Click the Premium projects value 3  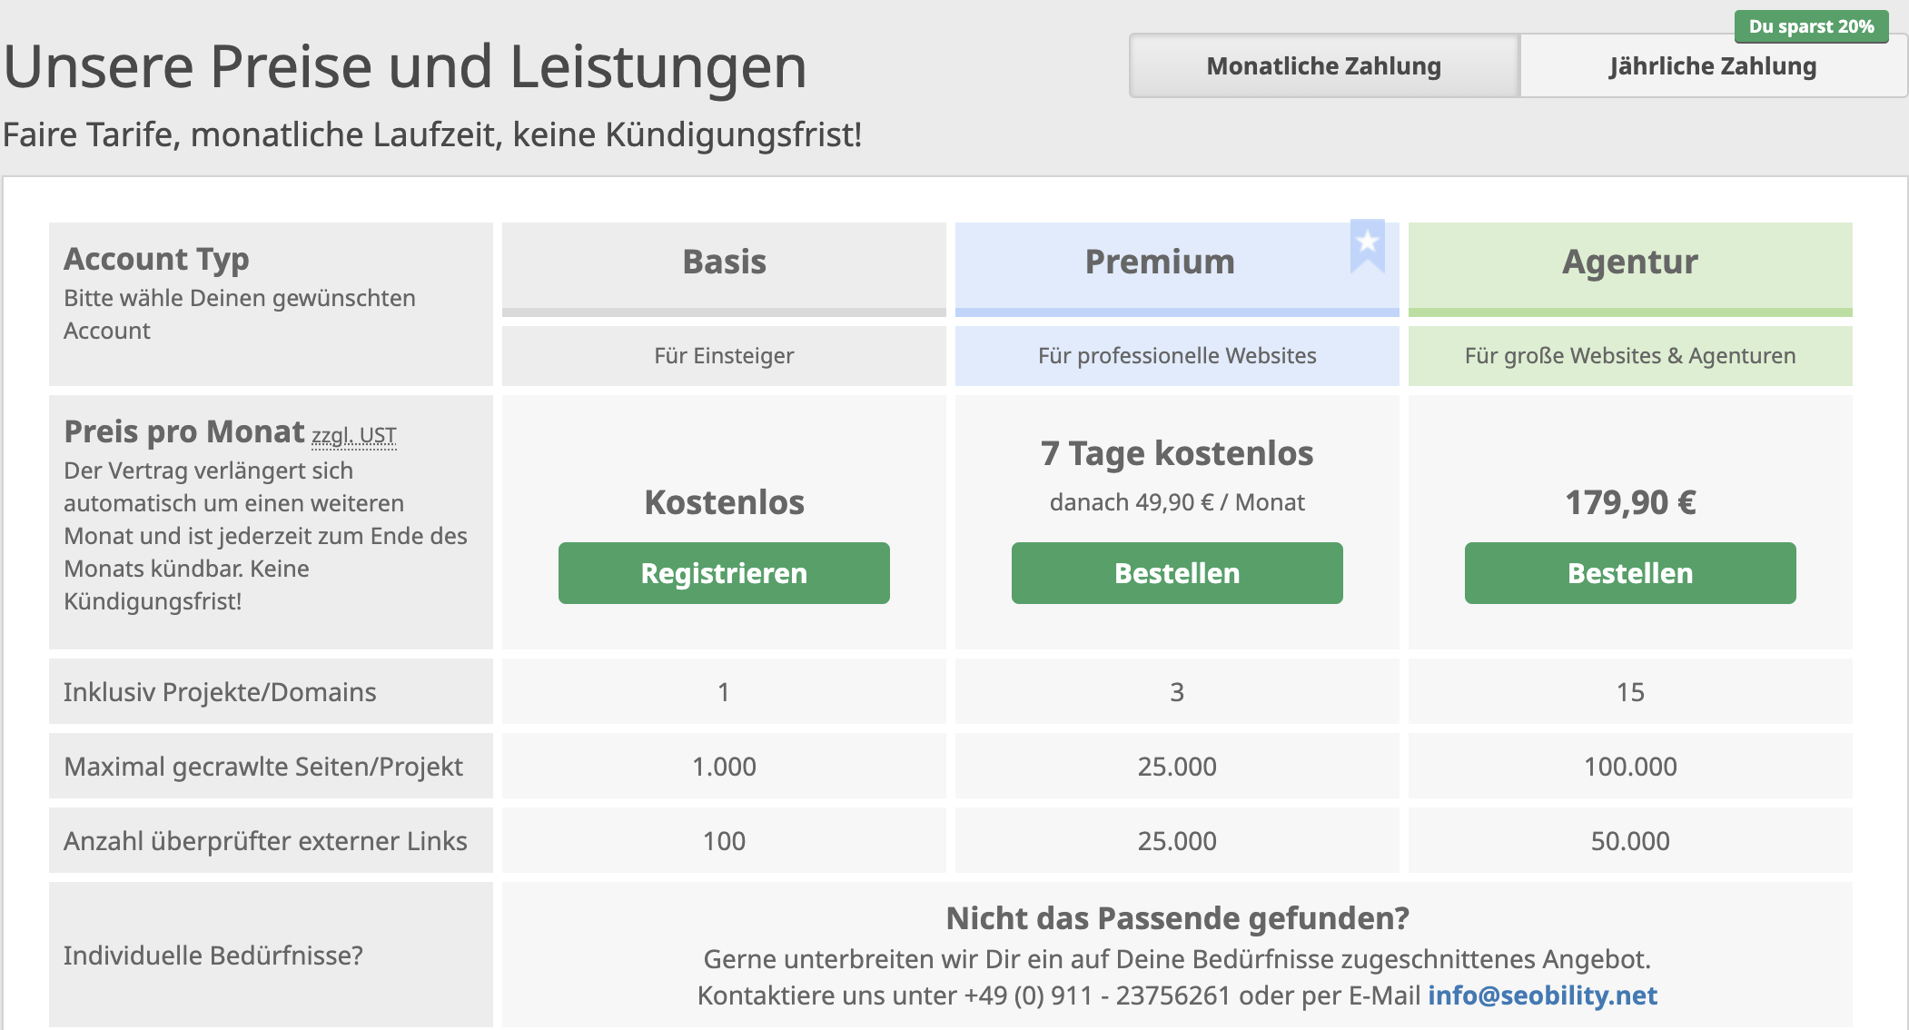pos(1177,692)
